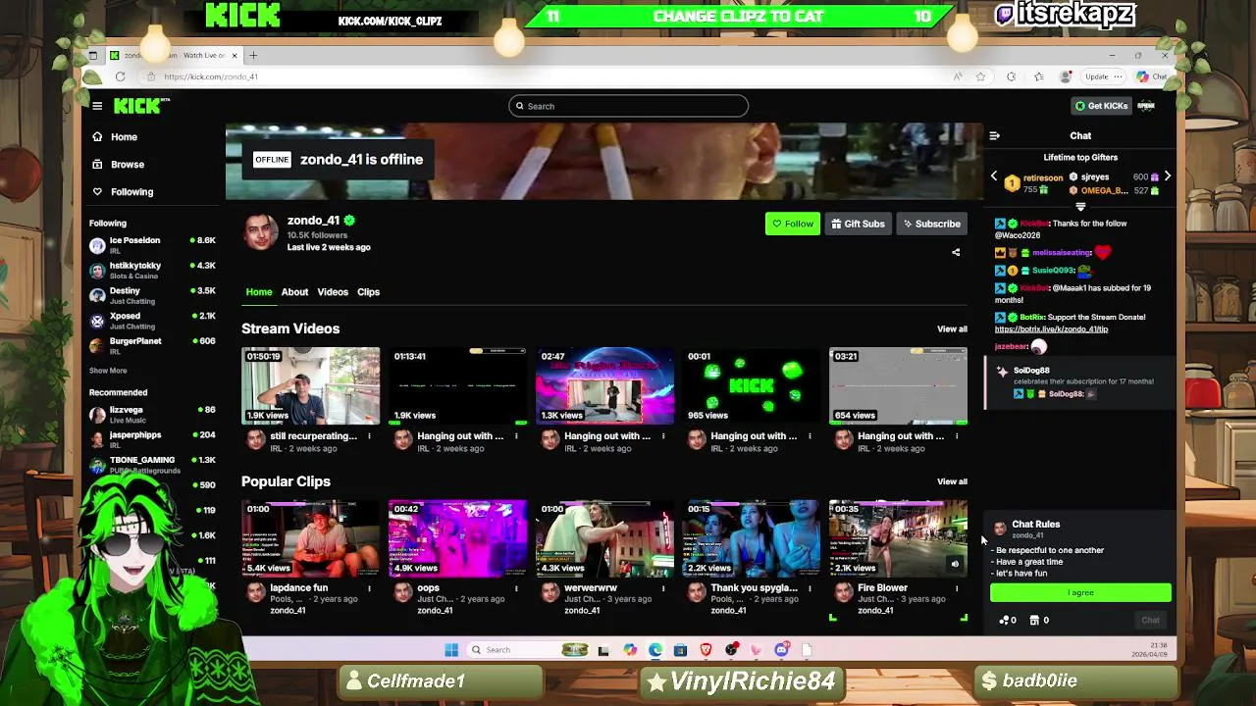Click the taskbar clock showing 21:38
The image size is (1256, 706).
(x=1148, y=650)
